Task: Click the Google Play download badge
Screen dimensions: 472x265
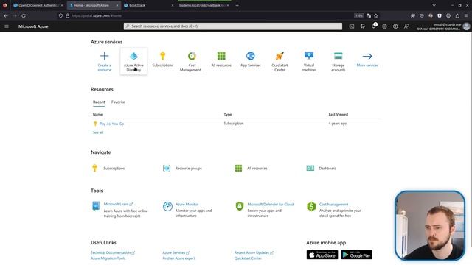Action: [356, 255]
